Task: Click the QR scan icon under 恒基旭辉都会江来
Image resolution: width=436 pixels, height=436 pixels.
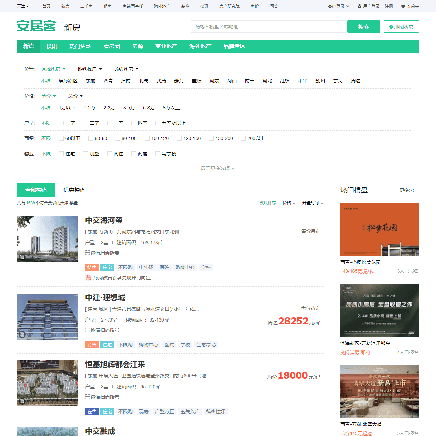Action: (x=88, y=397)
